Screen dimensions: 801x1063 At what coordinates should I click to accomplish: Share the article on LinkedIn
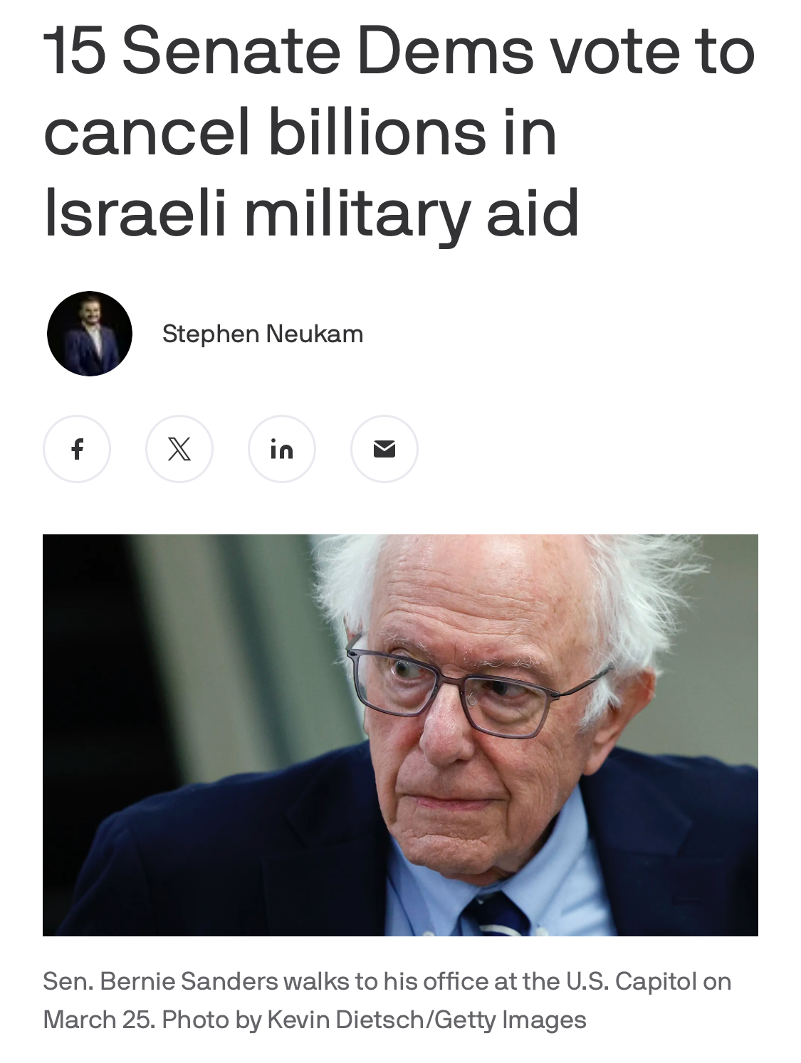coord(282,449)
